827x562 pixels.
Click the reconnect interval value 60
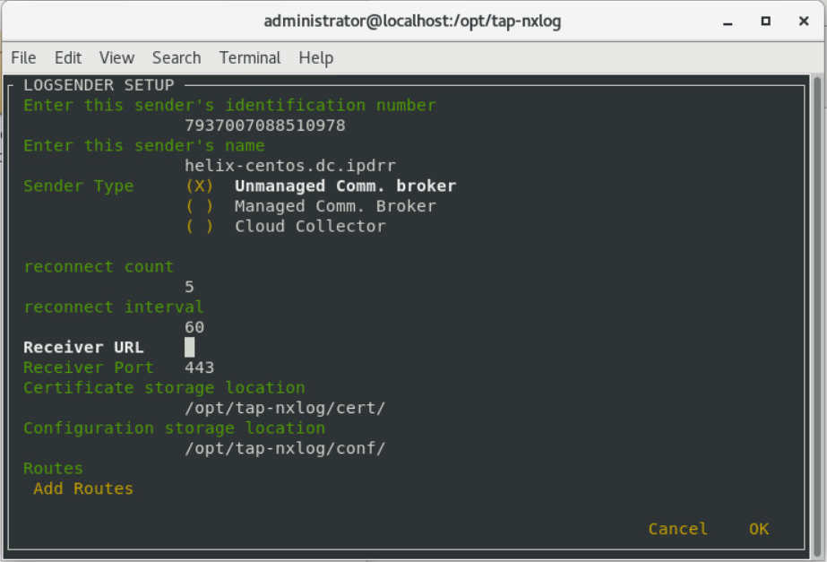[x=194, y=327]
